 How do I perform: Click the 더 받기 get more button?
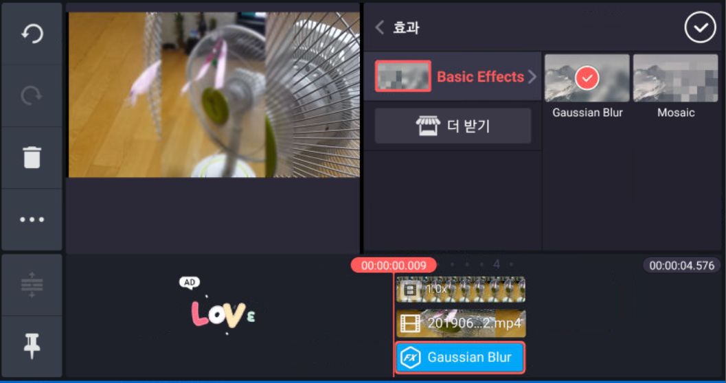pos(453,126)
